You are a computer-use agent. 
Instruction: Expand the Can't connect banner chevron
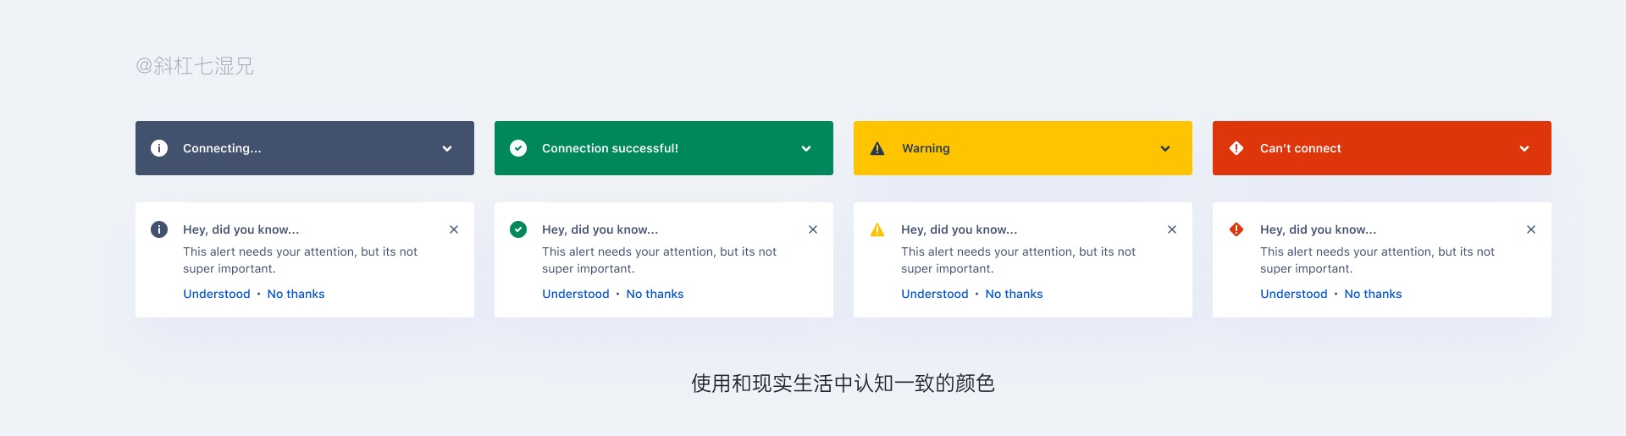pos(1524,149)
